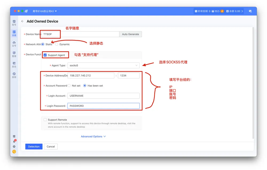This screenshot has width=267, height=170.
Task: Click the notification bell icon
Action: tap(14, 141)
